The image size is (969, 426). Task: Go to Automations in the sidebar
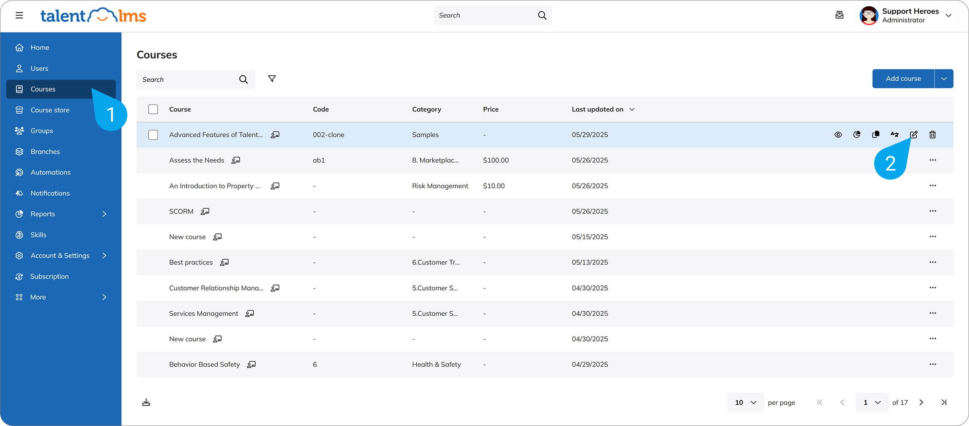tap(51, 172)
